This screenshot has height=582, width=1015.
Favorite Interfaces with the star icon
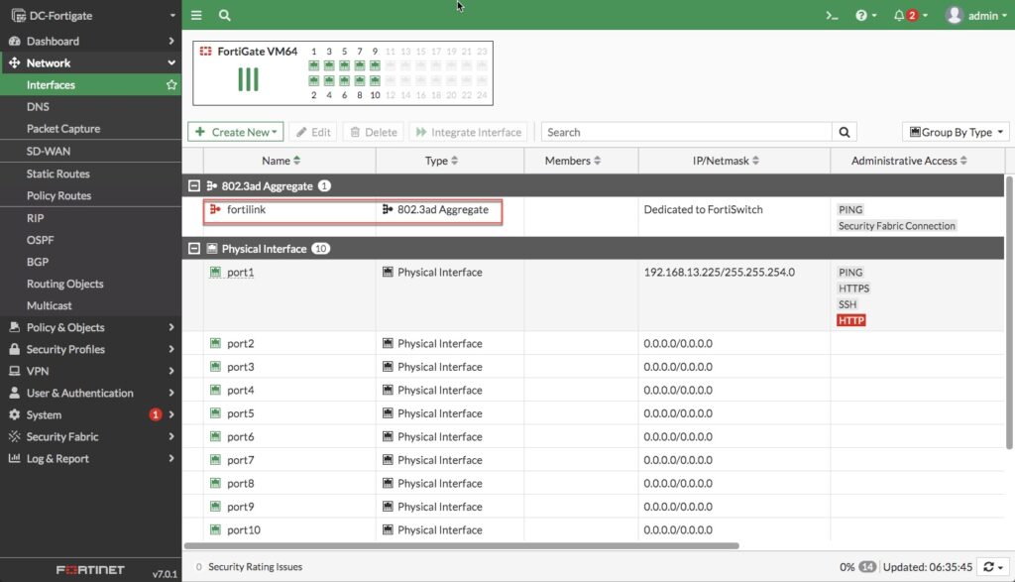(x=171, y=85)
